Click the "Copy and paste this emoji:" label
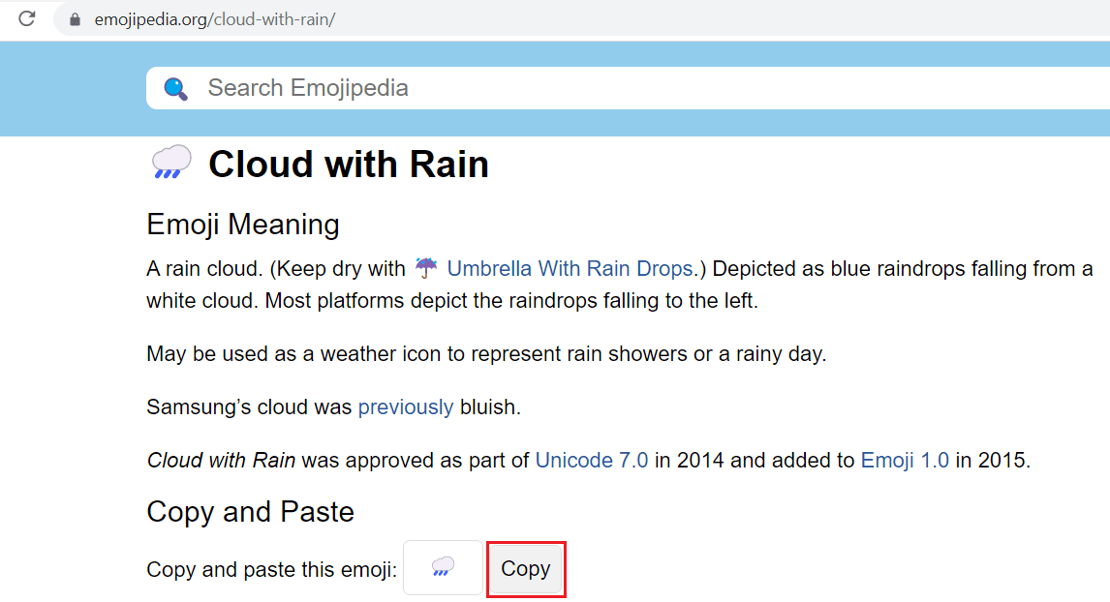1110x602 pixels. (x=271, y=569)
